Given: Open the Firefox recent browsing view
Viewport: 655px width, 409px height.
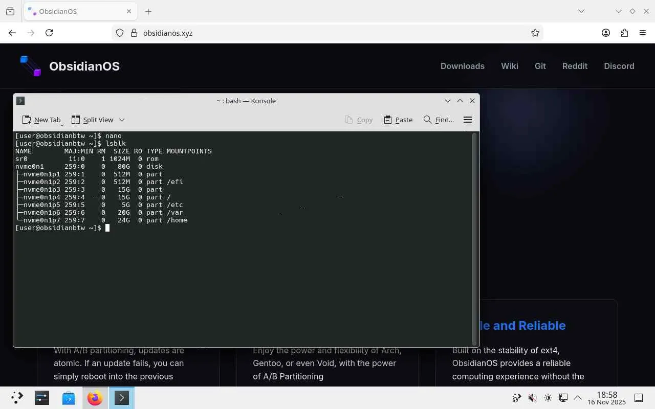Looking at the screenshot, I should [x=10, y=11].
